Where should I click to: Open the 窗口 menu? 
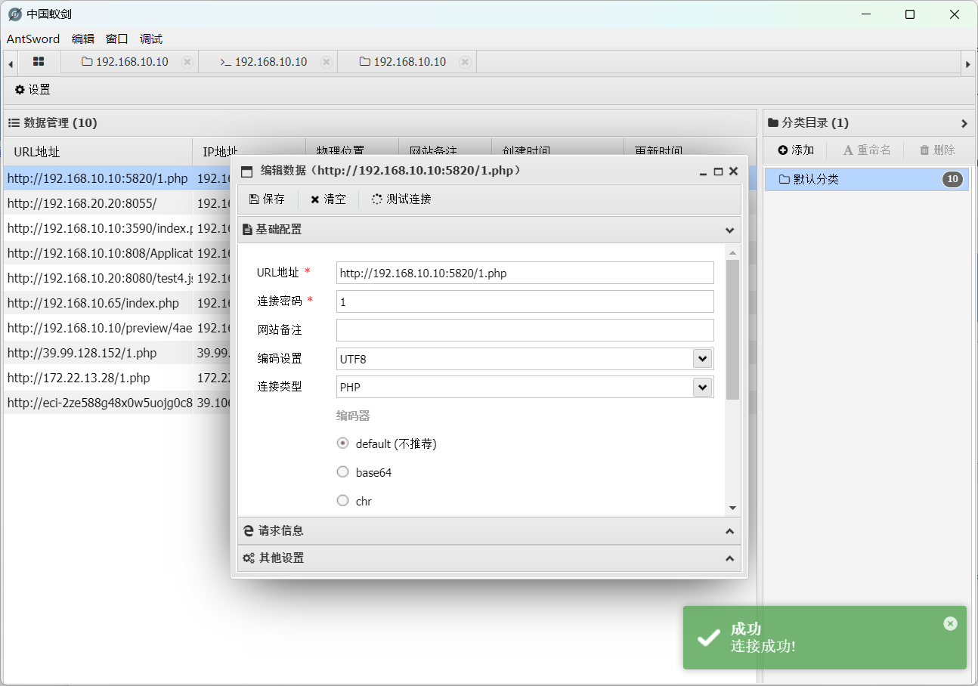117,39
